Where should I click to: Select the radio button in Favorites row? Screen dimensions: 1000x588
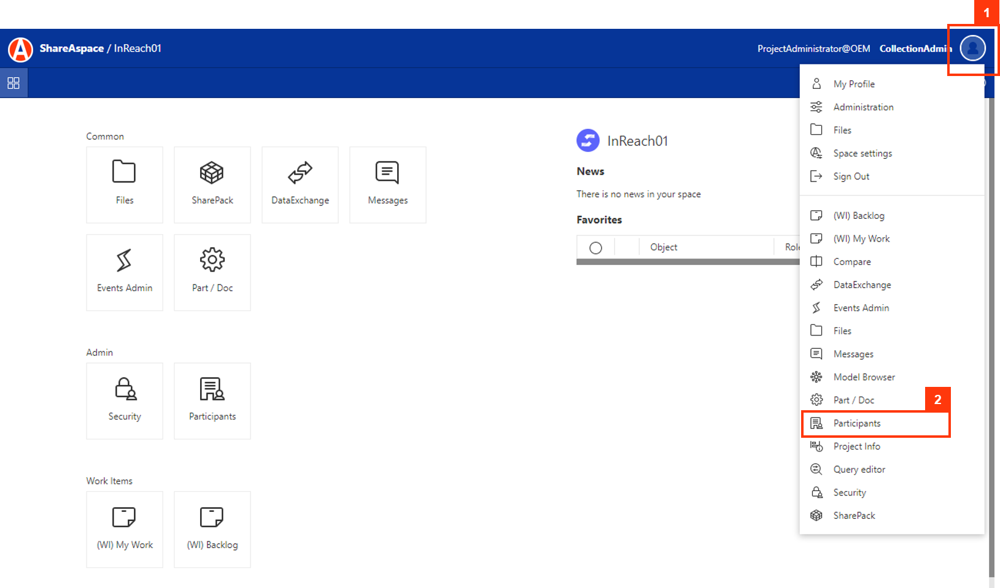pyautogui.click(x=595, y=247)
